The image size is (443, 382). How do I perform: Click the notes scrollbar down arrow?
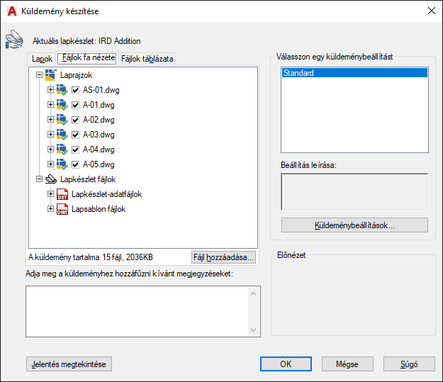click(254, 330)
